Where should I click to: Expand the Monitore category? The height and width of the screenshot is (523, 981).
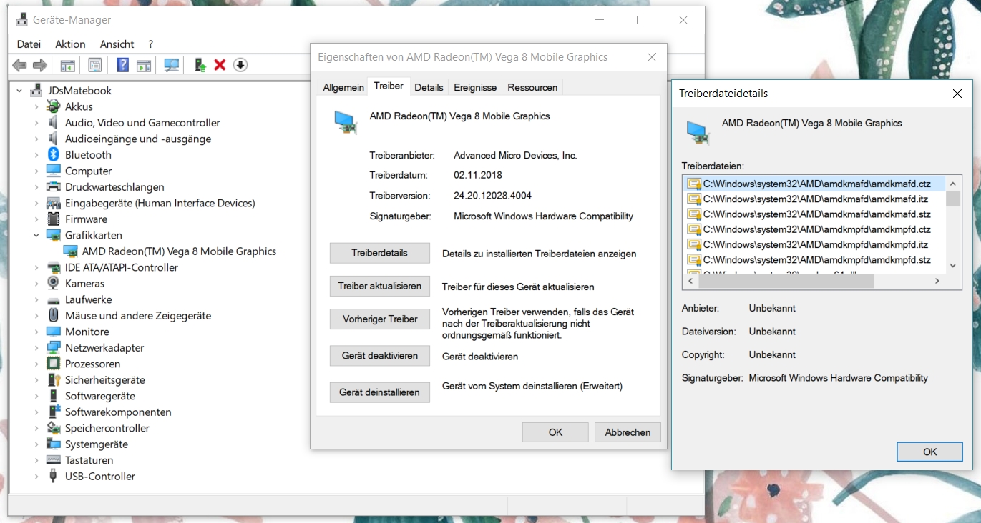point(36,332)
